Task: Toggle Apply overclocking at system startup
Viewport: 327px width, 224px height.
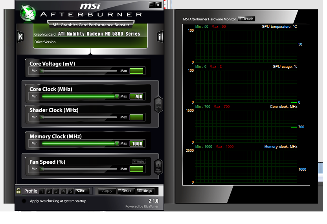Action: point(24,201)
